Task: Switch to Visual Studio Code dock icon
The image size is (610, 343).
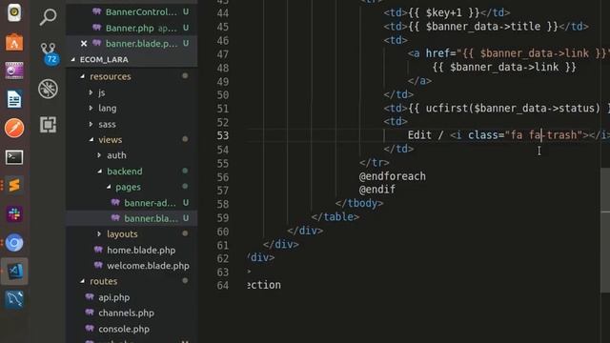Action: point(14,271)
